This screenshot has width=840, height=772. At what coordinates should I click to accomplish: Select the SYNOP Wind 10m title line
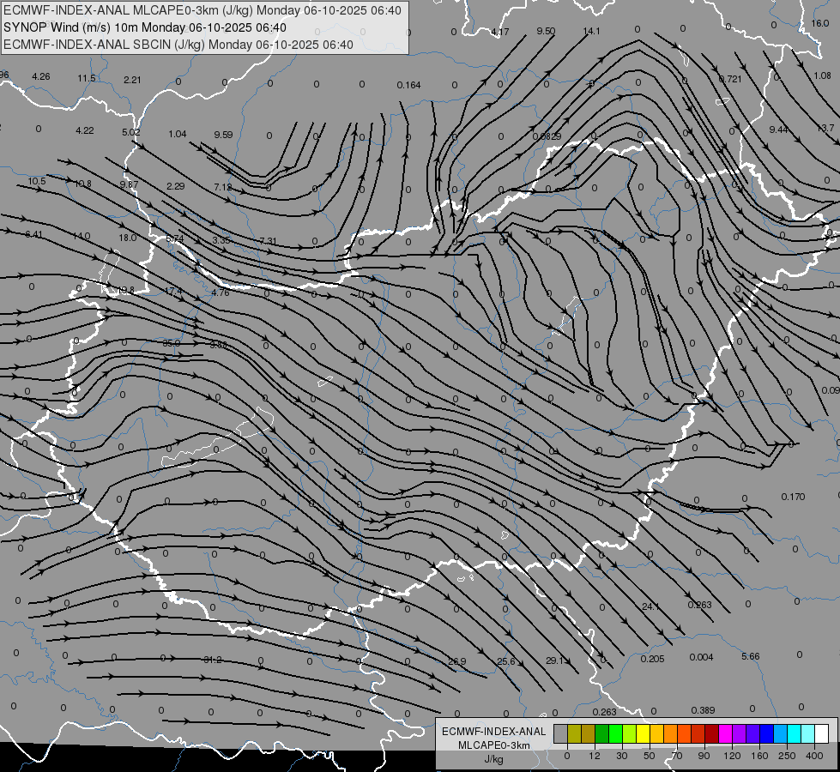(145, 27)
